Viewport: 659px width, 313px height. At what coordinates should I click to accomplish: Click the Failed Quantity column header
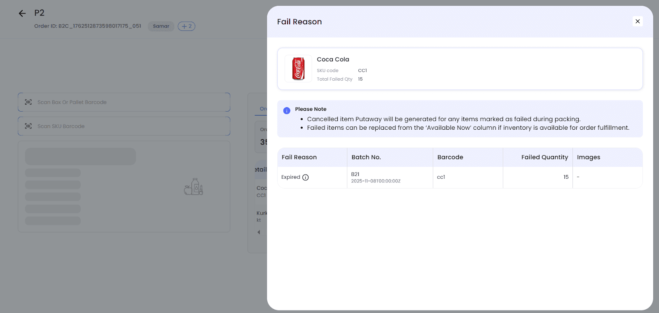pyautogui.click(x=544, y=157)
